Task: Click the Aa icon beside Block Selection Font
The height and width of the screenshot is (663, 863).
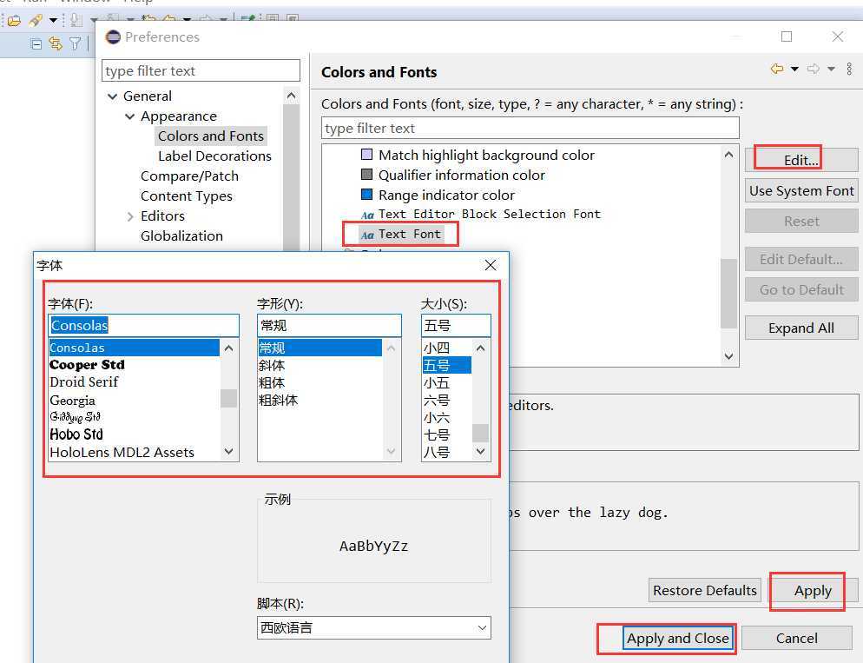Action: tap(367, 215)
